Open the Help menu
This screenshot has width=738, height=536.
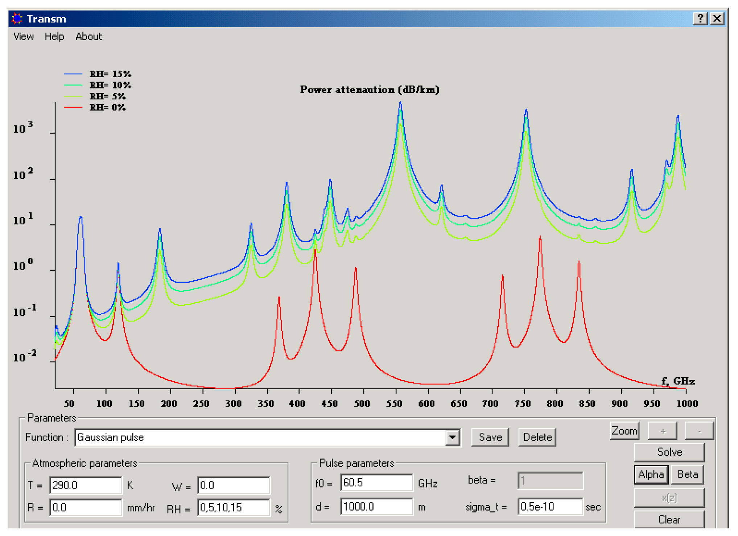pos(54,37)
